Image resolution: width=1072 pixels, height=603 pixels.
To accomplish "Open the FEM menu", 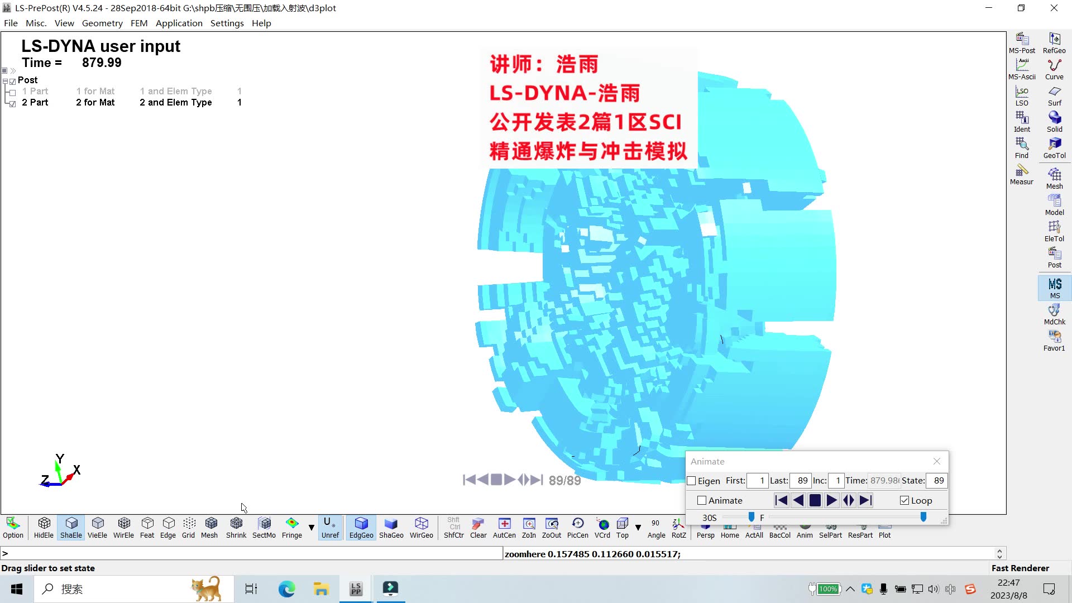I will 138,23.
